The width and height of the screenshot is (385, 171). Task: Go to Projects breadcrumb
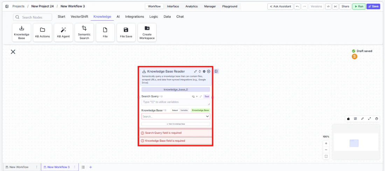point(19,6)
